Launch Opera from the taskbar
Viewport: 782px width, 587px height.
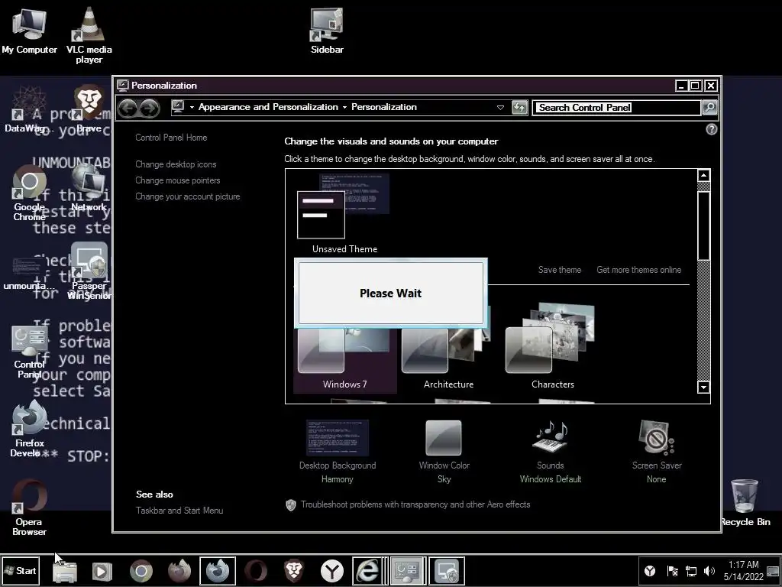tap(256, 571)
